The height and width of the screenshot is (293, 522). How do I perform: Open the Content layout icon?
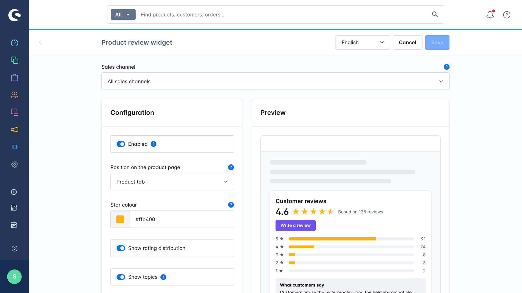14,112
